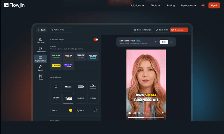Toggle the Captions Style switch off
This screenshot has height=134, width=224.
(x=96, y=39)
